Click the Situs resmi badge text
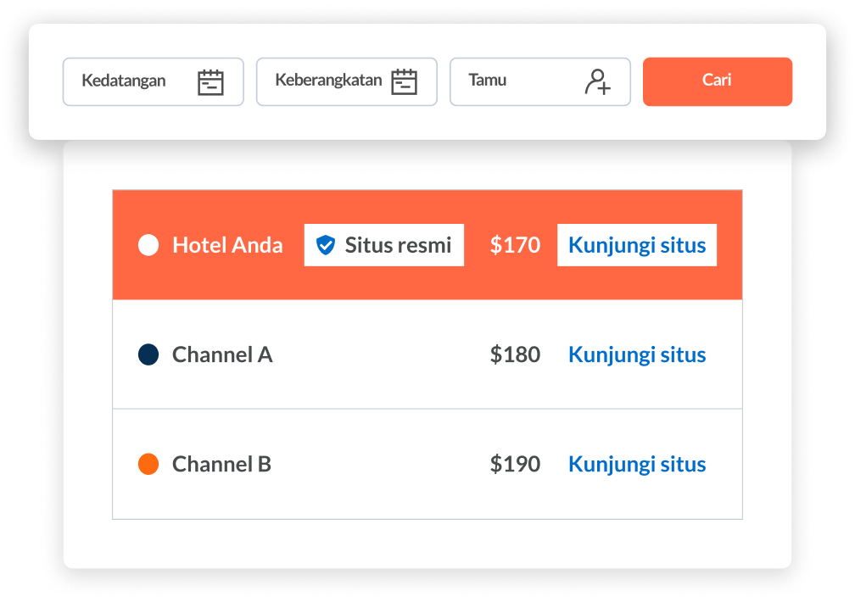Image resolution: width=855 pixels, height=608 pixels. (x=398, y=245)
